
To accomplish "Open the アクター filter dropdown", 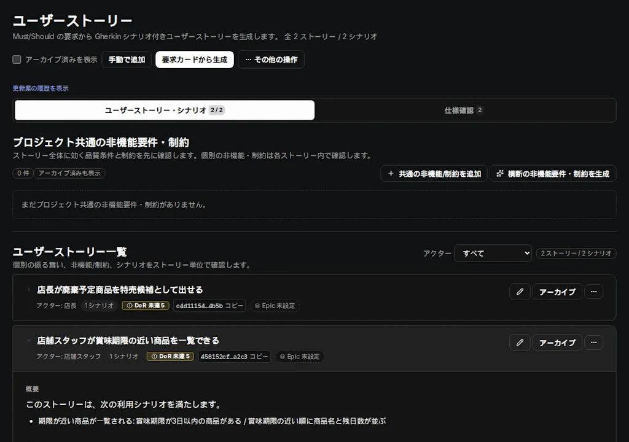I will tap(493, 253).
